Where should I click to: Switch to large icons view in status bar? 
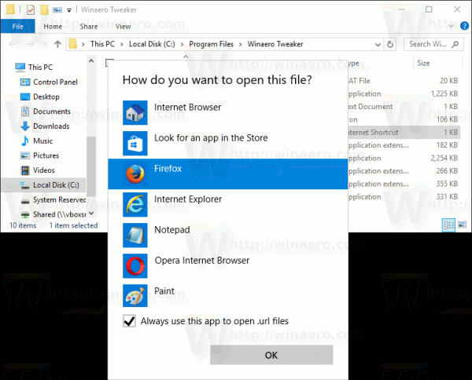tap(462, 225)
